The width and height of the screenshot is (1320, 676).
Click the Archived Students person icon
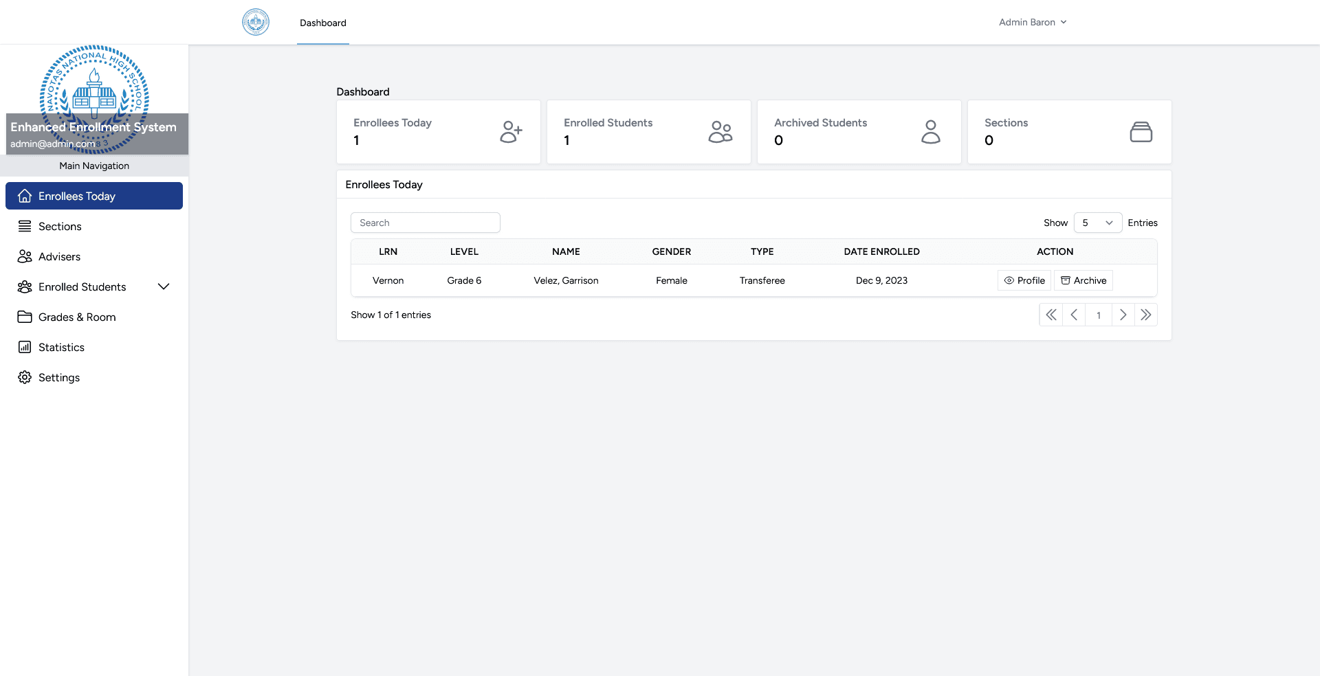tap(930, 132)
